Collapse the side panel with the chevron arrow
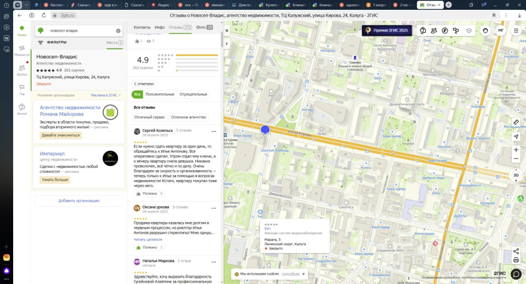This screenshot has height=284, width=526. (227, 44)
